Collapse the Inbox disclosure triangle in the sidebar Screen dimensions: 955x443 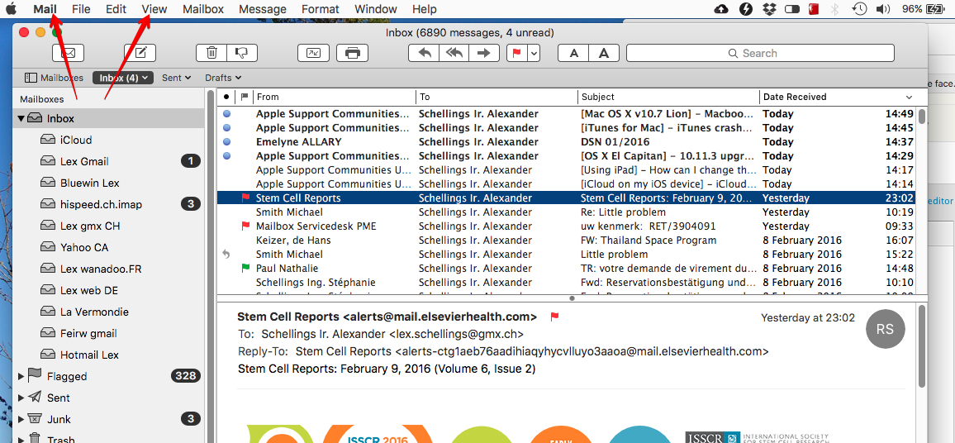tap(21, 118)
